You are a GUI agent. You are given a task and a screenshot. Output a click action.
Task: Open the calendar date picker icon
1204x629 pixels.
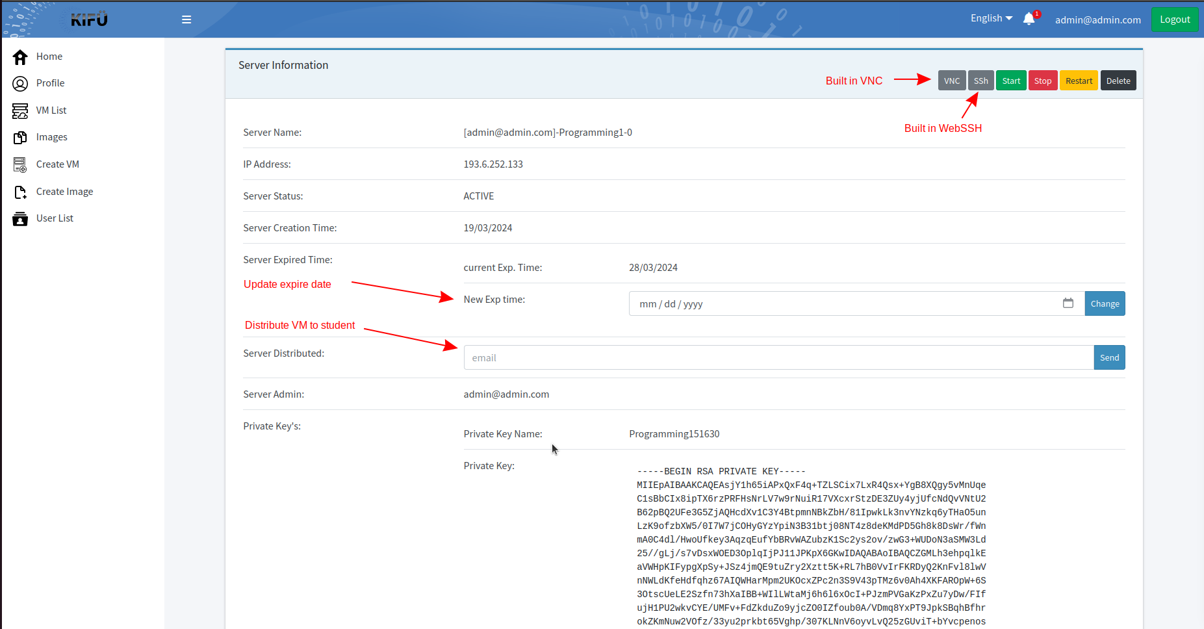(x=1068, y=303)
